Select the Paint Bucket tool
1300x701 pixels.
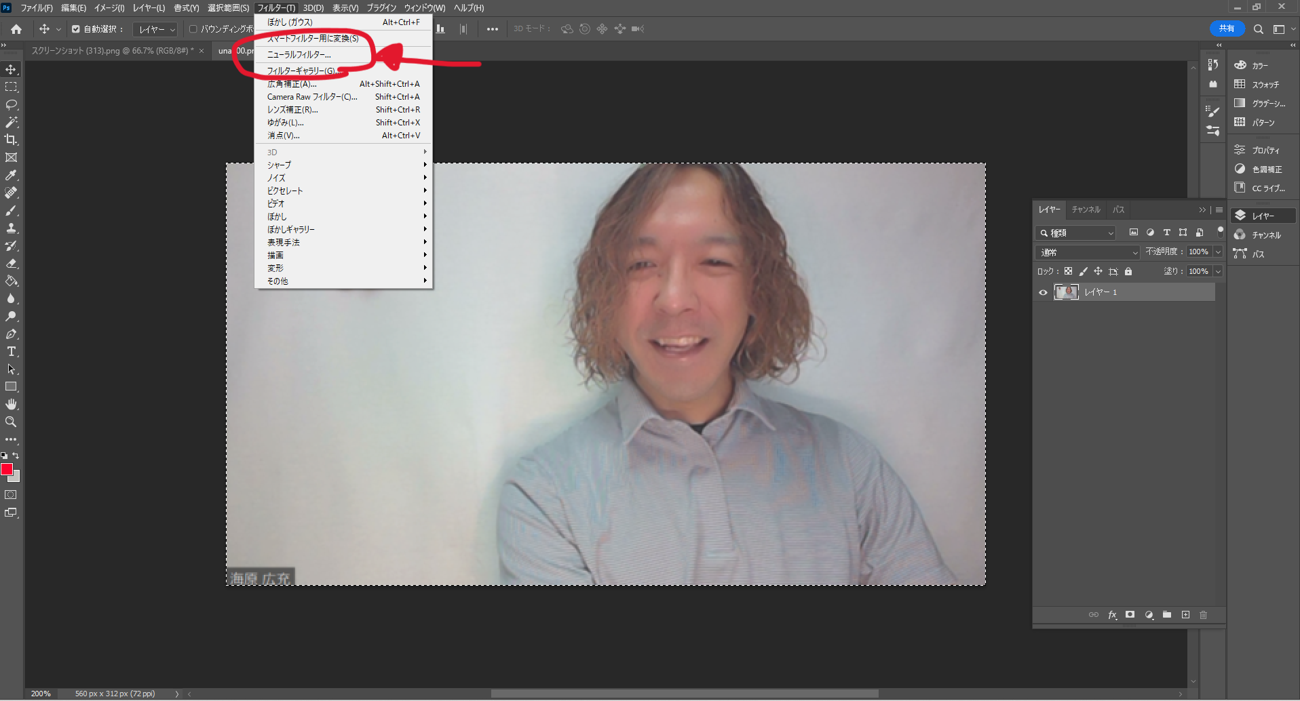(x=11, y=281)
